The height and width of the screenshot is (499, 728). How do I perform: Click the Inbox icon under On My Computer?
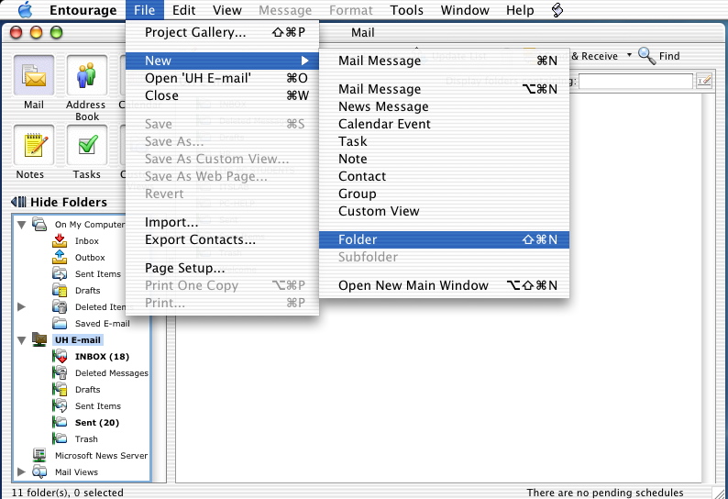(x=60, y=240)
